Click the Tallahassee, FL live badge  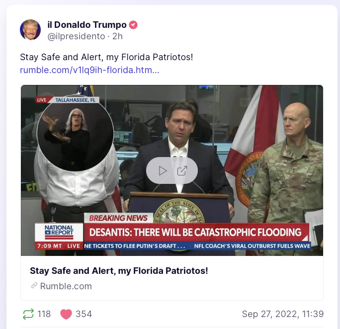tap(68, 100)
